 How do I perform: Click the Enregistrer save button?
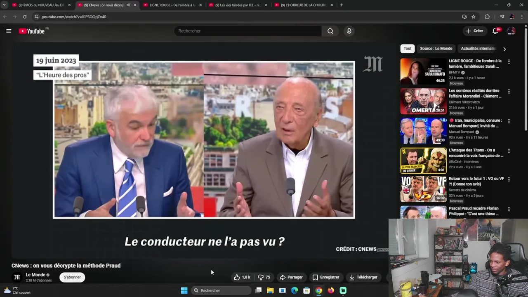pyautogui.click(x=326, y=277)
